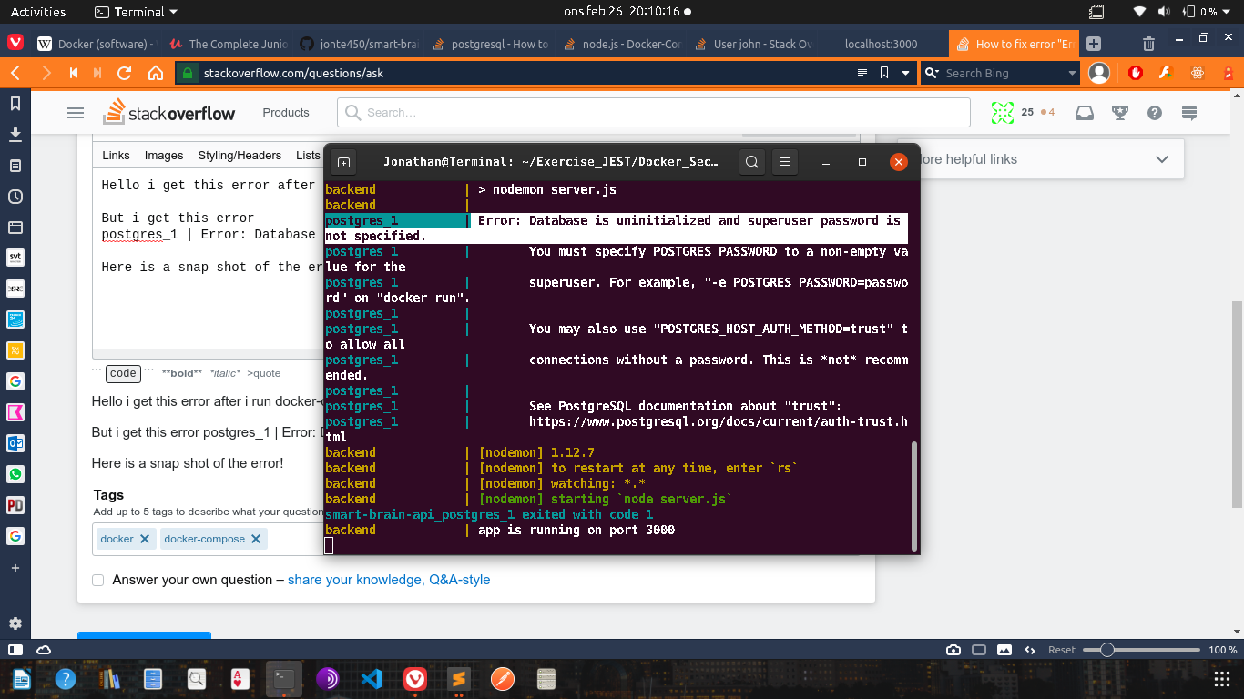1244x699 pixels.
Task: Reload the current Stack Overflow page
Action: click(125, 73)
